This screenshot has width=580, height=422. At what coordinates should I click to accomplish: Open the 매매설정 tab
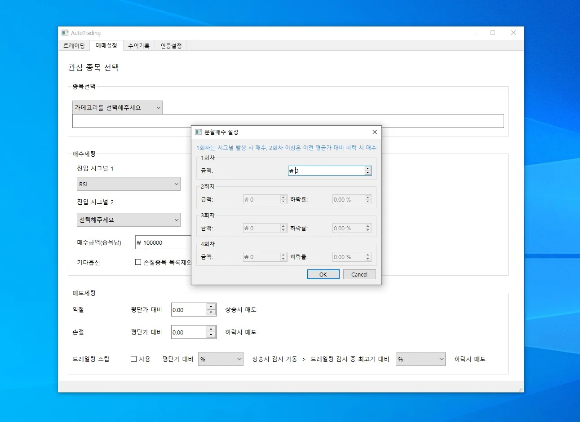tap(106, 45)
